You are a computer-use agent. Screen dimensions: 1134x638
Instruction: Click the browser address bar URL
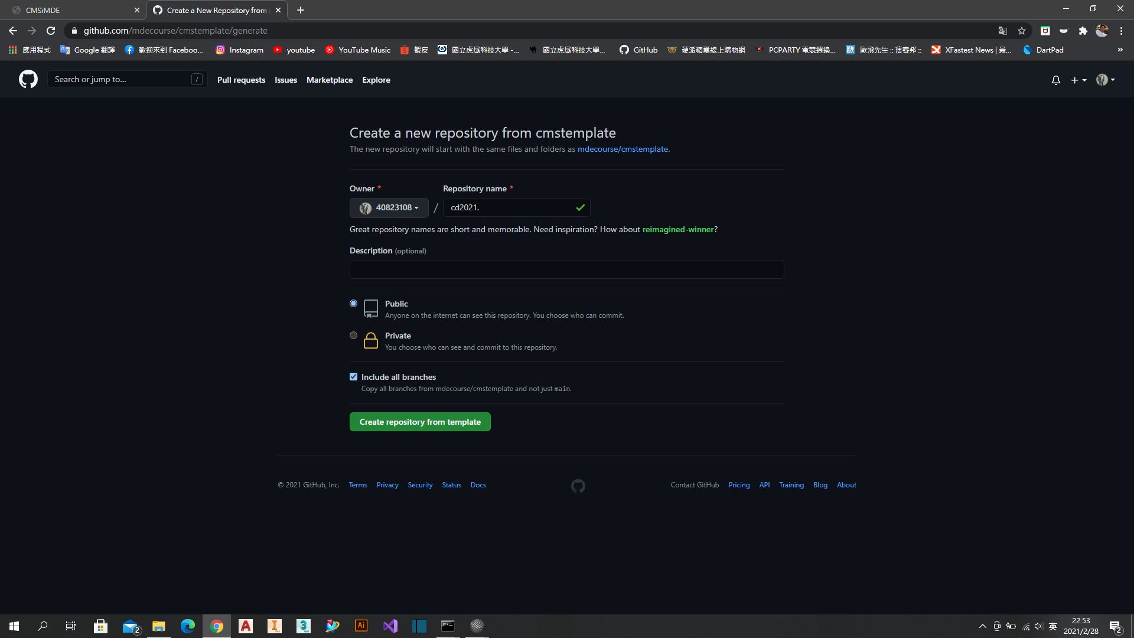tap(175, 31)
